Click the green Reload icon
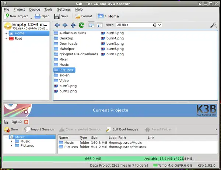This screenshot has height=170, width=221. [81, 25]
